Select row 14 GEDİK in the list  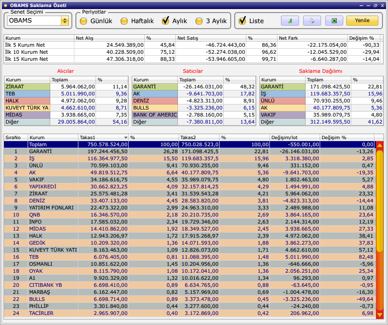(189, 243)
